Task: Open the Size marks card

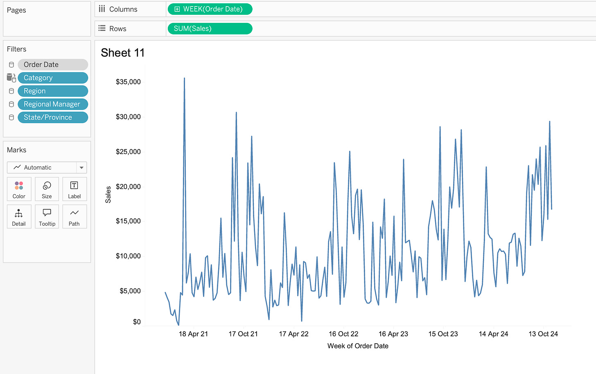Action: (47, 189)
